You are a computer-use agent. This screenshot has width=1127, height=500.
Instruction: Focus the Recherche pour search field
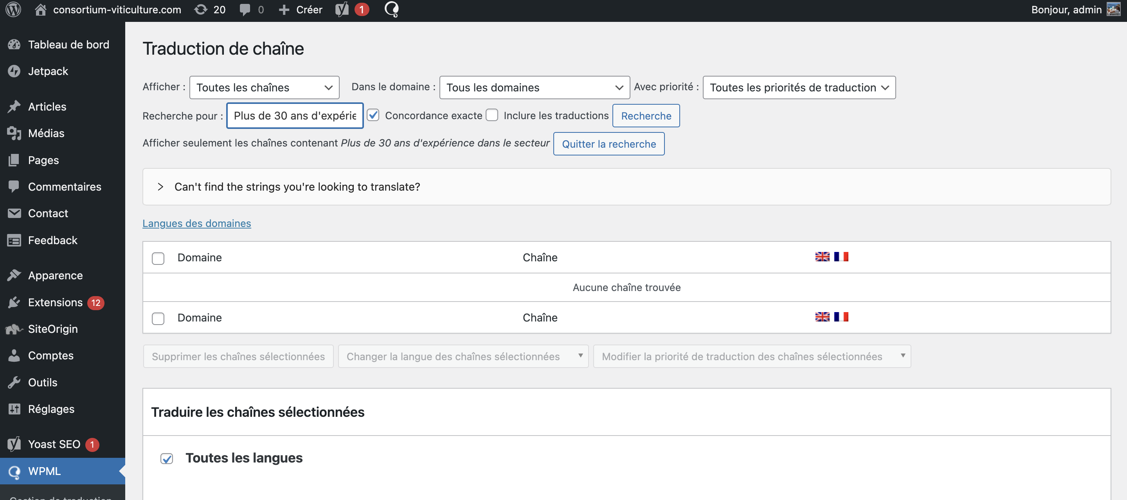(295, 116)
